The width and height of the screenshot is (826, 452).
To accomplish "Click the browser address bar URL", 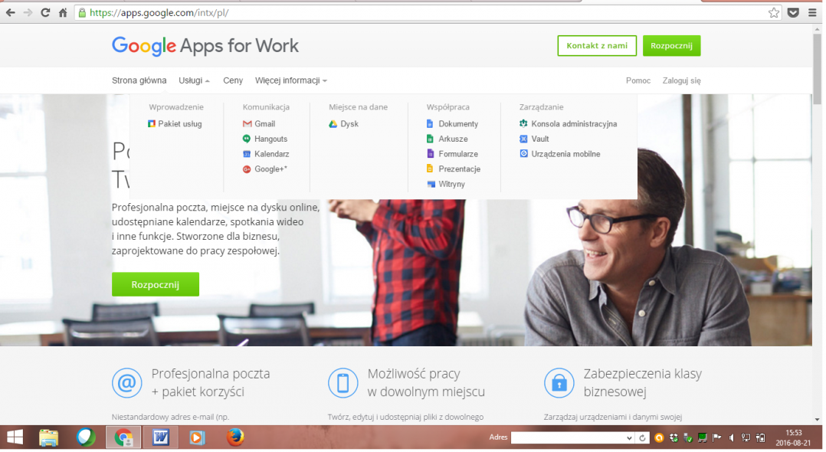I will coord(159,13).
